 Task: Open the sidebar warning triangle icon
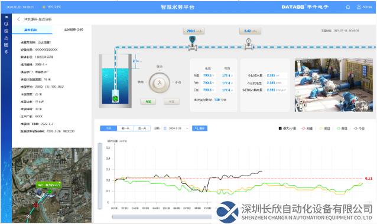coord(6,38)
